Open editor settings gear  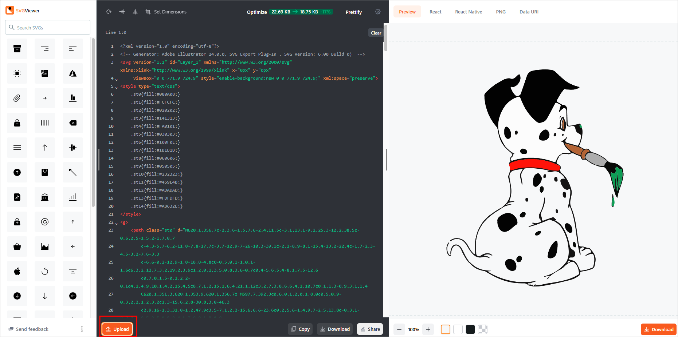[x=378, y=12]
